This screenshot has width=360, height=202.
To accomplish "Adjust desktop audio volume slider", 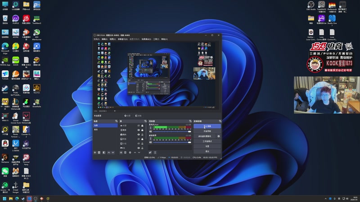I will click(172, 142).
